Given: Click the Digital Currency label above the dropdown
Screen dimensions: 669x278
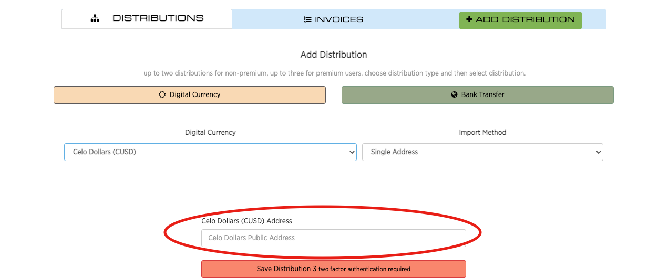Looking at the screenshot, I should [x=210, y=133].
